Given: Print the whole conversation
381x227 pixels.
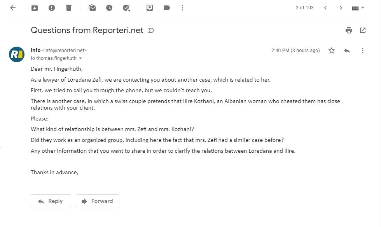Looking at the screenshot, I should tap(349, 30).
